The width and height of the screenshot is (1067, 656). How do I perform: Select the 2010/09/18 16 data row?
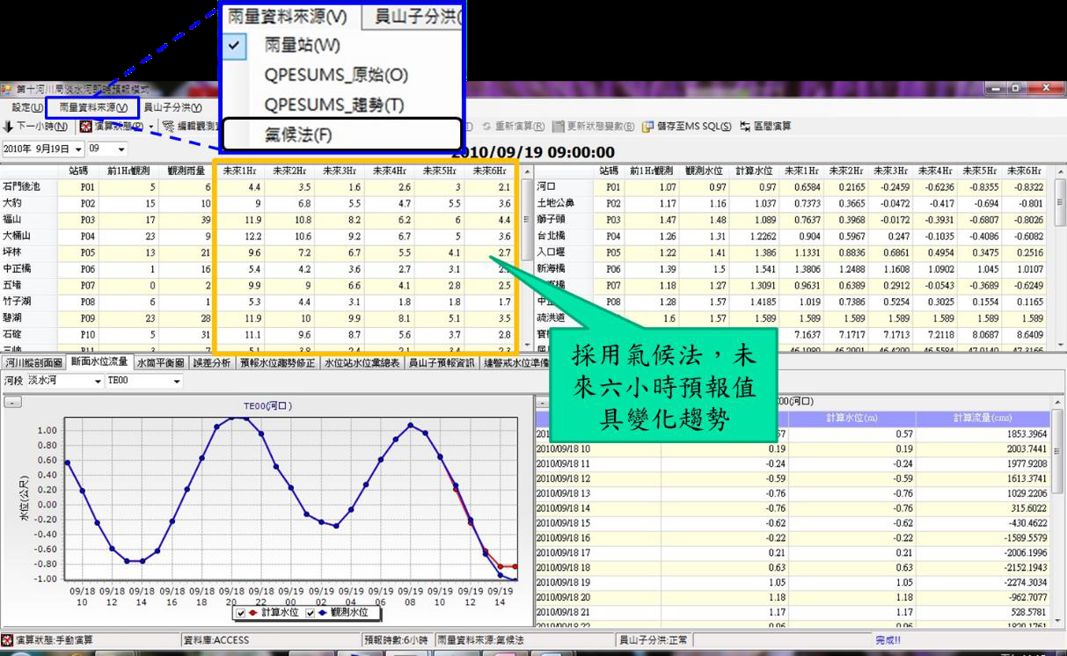click(x=793, y=537)
